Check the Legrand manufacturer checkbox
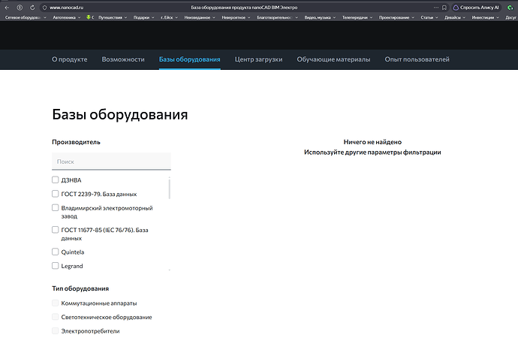The height and width of the screenshot is (338, 518). tap(55, 266)
